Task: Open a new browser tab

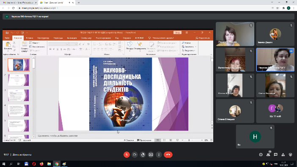Action: (x=79, y=3)
